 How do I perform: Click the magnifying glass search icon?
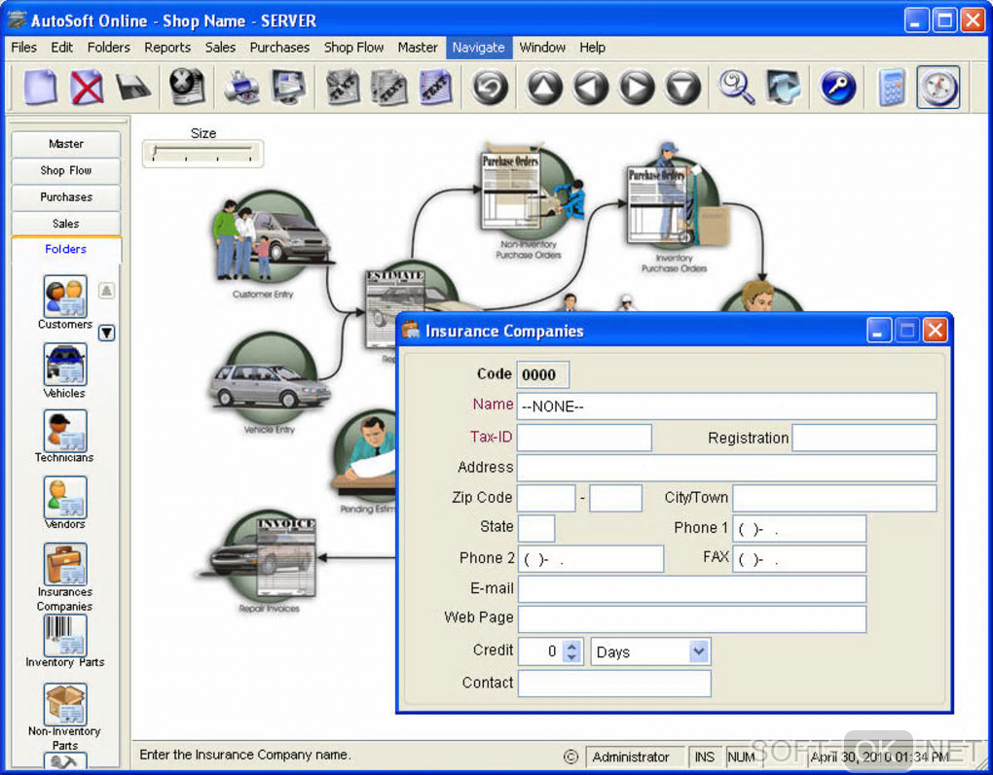tap(737, 87)
